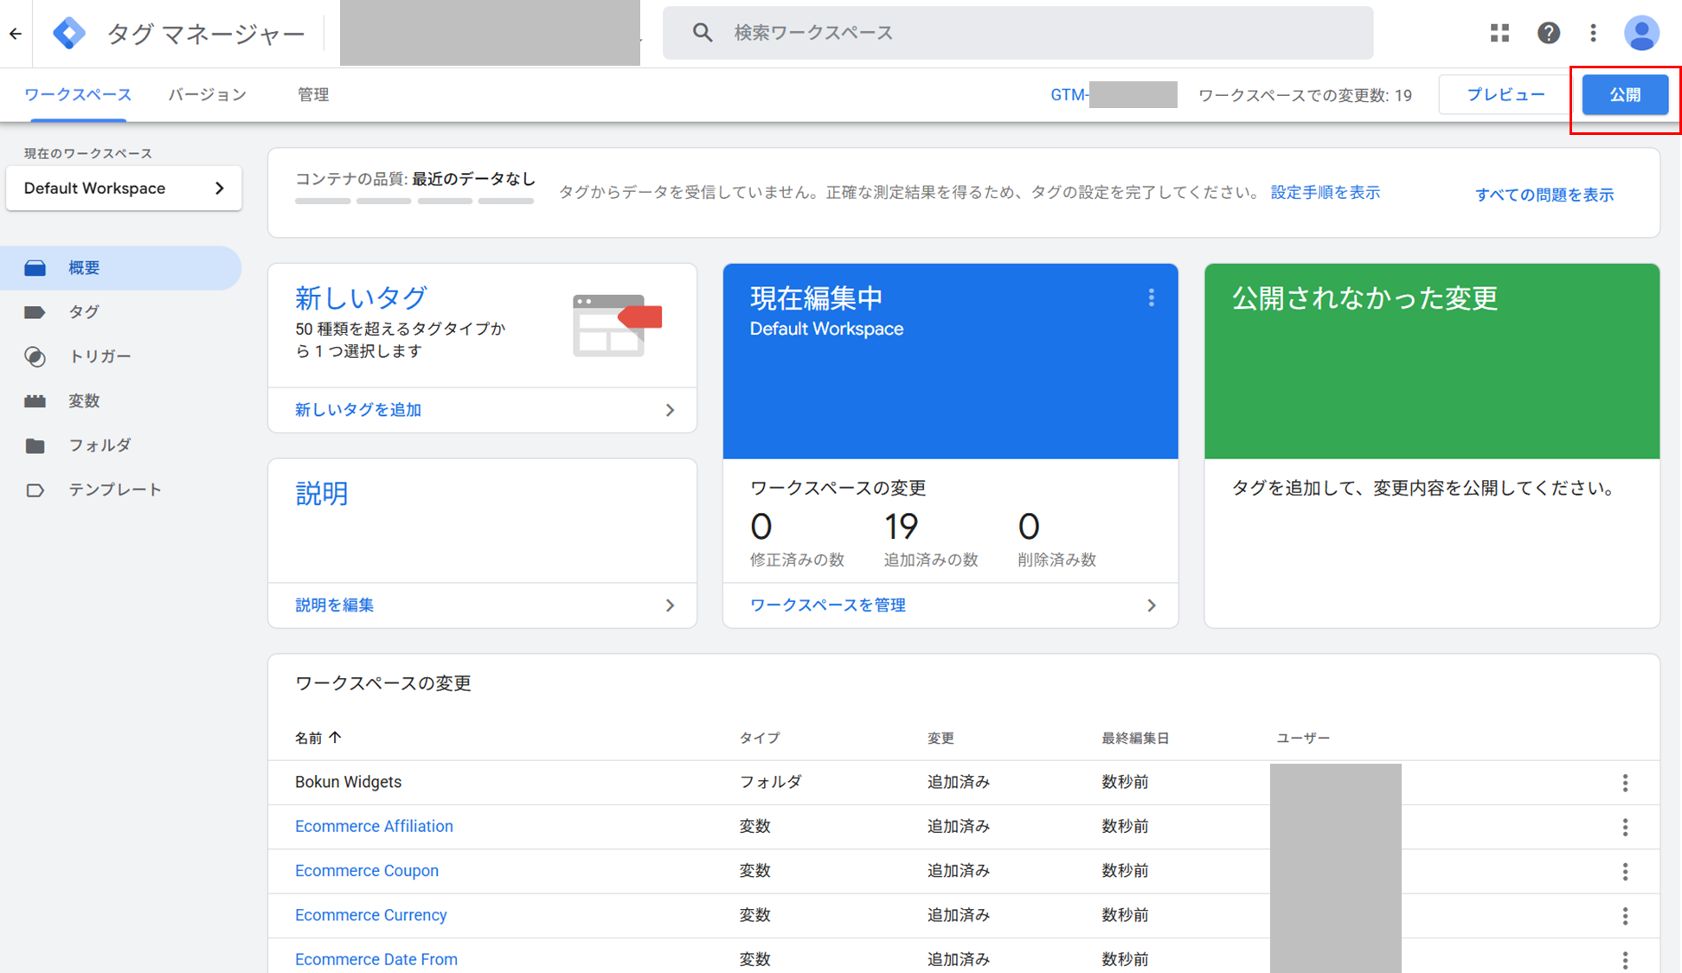Switch to the 管理 tab
Screen dimensions: 1682x973
312,94
